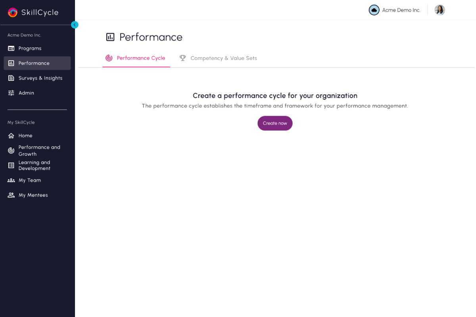476x317 pixels.
Task: Go to Surveys & Insights page
Action: (x=40, y=78)
